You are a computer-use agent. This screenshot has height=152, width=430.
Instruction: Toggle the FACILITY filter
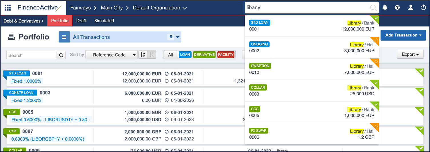tap(226, 55)
